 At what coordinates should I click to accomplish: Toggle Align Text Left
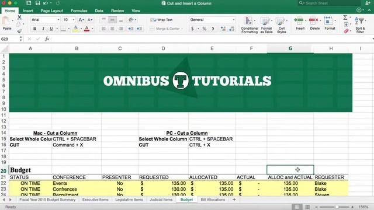coord(104,29)
